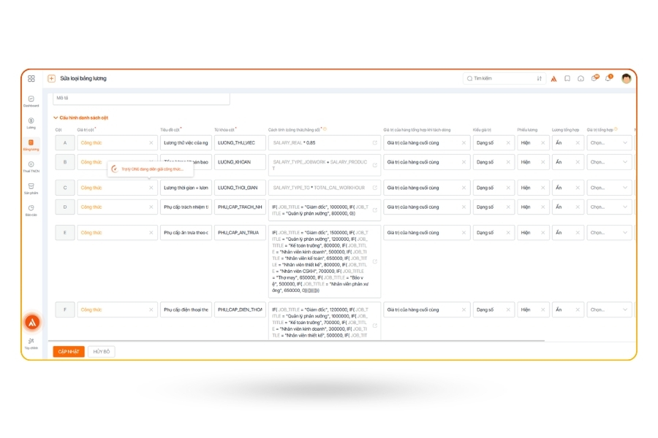Click the Mô tả description field
Viewport: 658px width, 438px height.
(x=141, y=99)
